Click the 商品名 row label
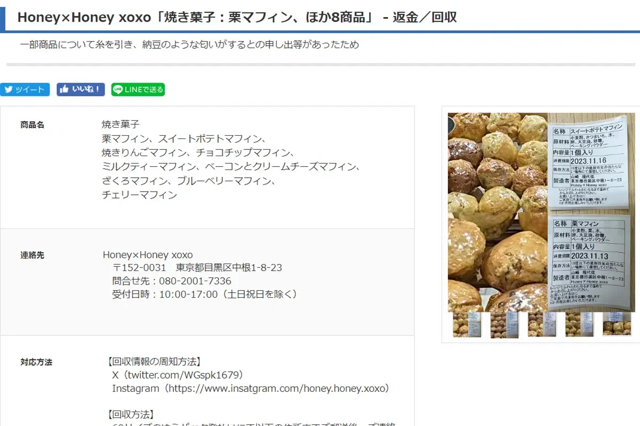The height and width of the screenshot is (426, 640). click(33, 125)
